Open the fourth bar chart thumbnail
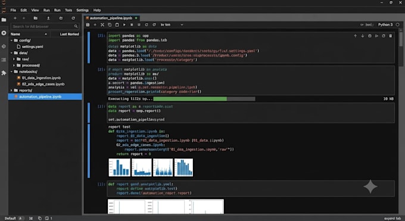 (183, 167)
